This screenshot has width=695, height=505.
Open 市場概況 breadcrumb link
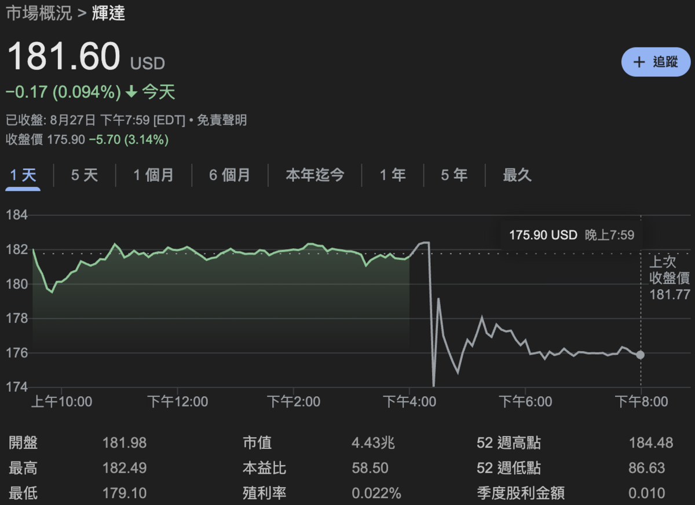(39, 13)
